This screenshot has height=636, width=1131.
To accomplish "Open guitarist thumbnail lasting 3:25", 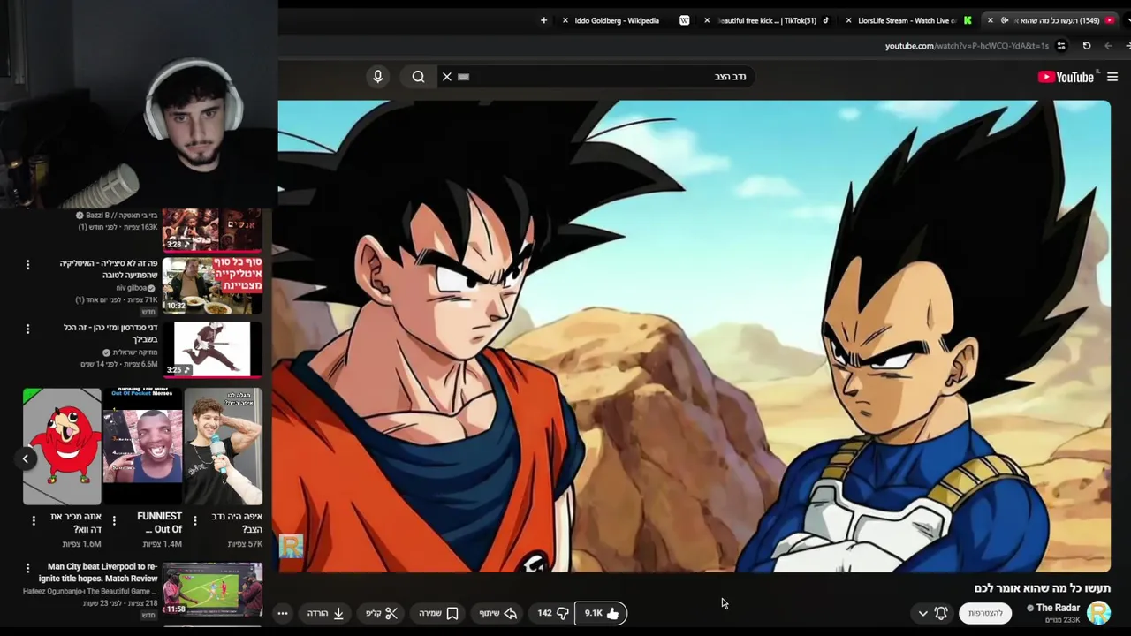I will click(213, 349).
